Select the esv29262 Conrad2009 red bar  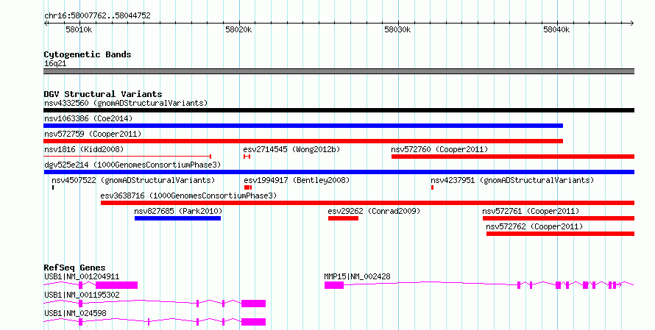(x=344, y=218)
